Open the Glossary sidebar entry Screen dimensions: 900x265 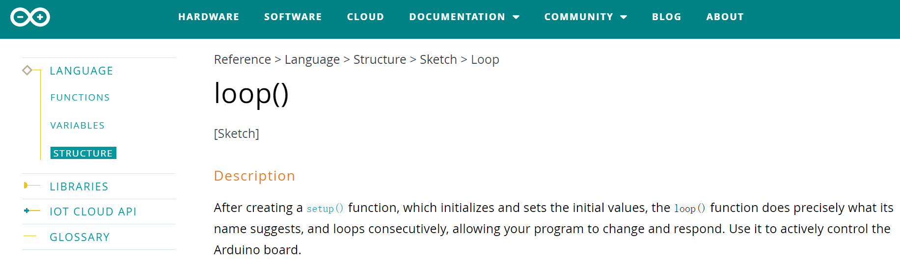click(x=80, y=237)
